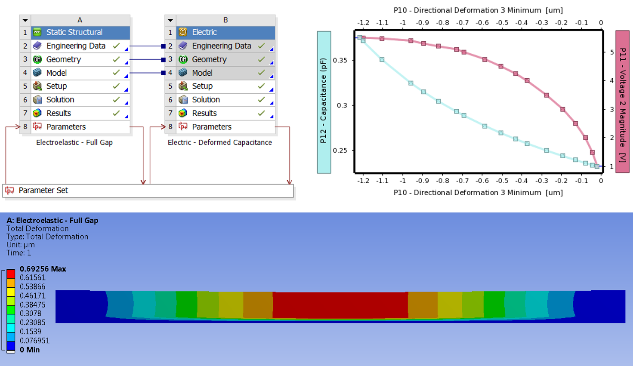633x366 pixels.
Task: Click green check on system A Geometry
Action: tap(116, 59)
